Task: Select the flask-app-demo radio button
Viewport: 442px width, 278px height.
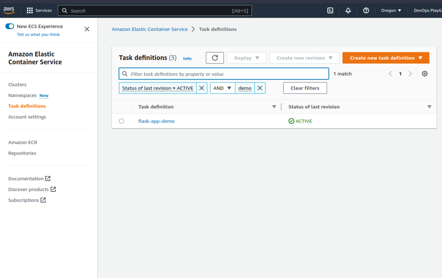Action: [122, 121]
